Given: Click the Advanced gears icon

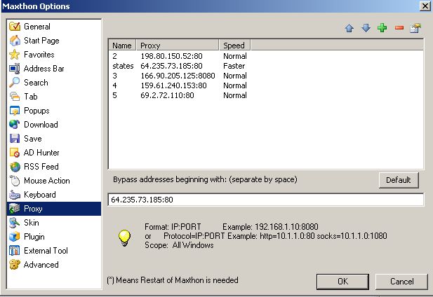Looking at the screenshot, I should tap(15, 265).
